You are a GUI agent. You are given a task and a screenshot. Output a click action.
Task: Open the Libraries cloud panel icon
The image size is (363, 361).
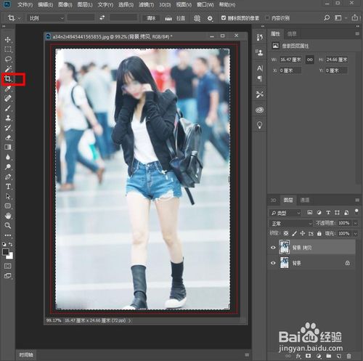(x=259, y=110)
